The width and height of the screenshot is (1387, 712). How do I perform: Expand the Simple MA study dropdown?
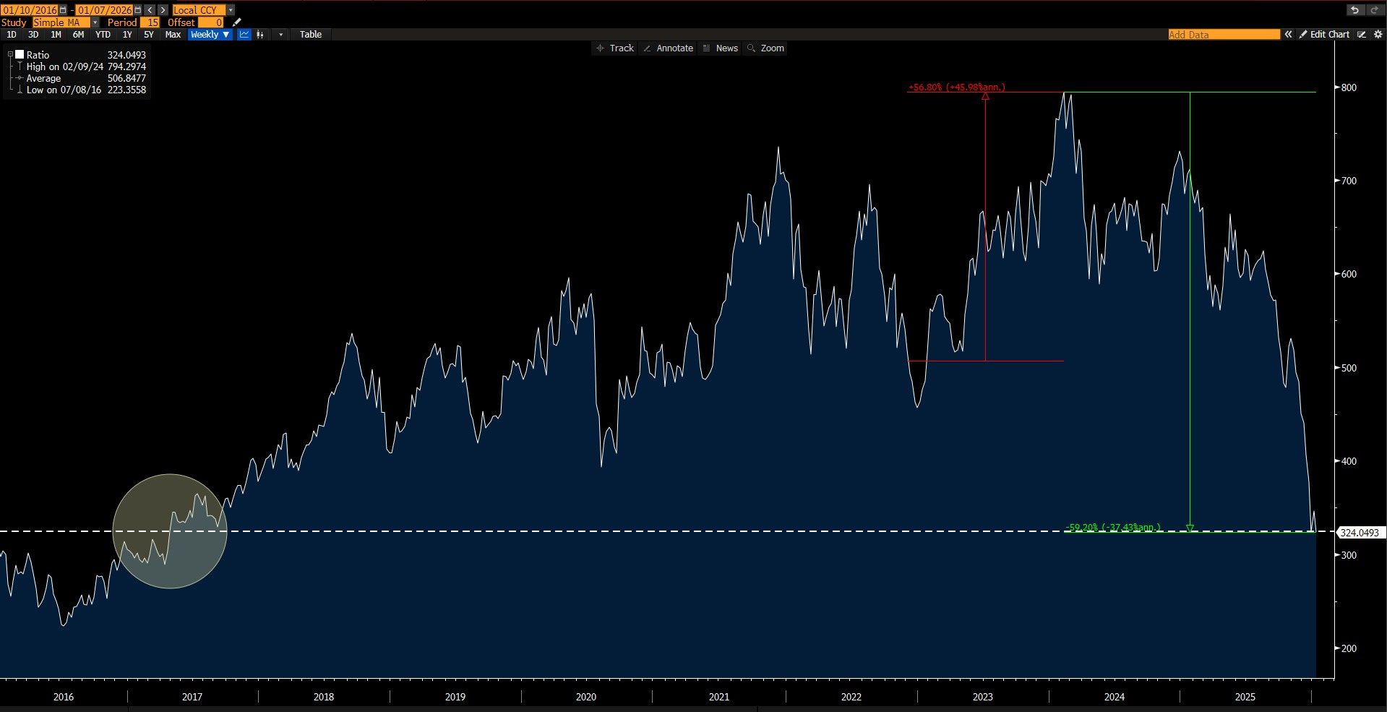point(95,22)
